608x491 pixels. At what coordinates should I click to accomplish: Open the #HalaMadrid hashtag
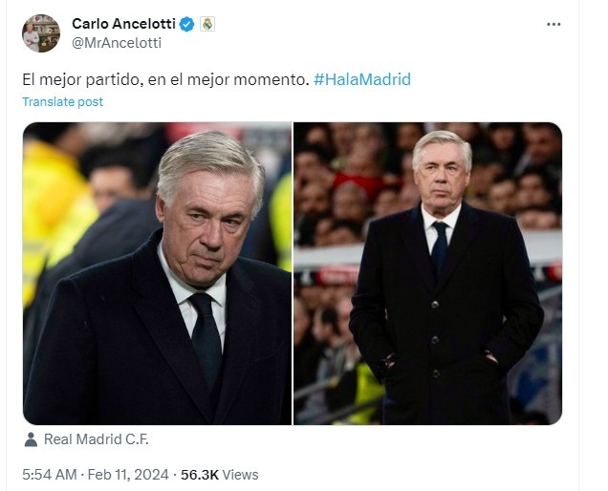[x=362, y=79]
